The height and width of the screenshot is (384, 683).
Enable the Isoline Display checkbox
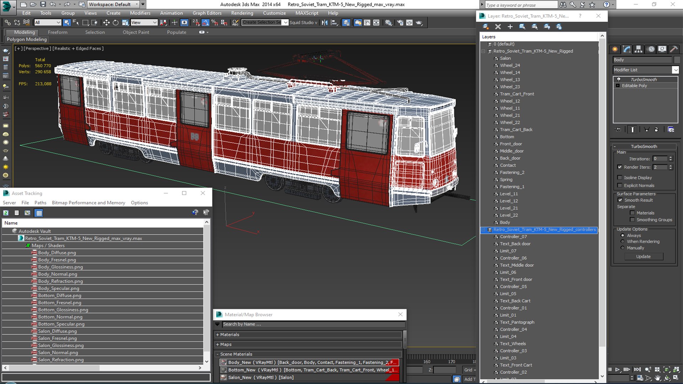[620, 177]
